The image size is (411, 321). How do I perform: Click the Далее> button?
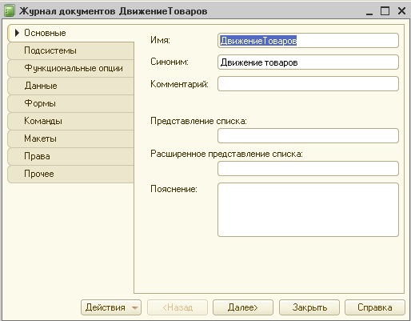(x=243, y=307)
